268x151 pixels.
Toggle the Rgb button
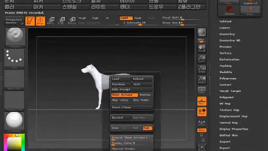[95, 18]
